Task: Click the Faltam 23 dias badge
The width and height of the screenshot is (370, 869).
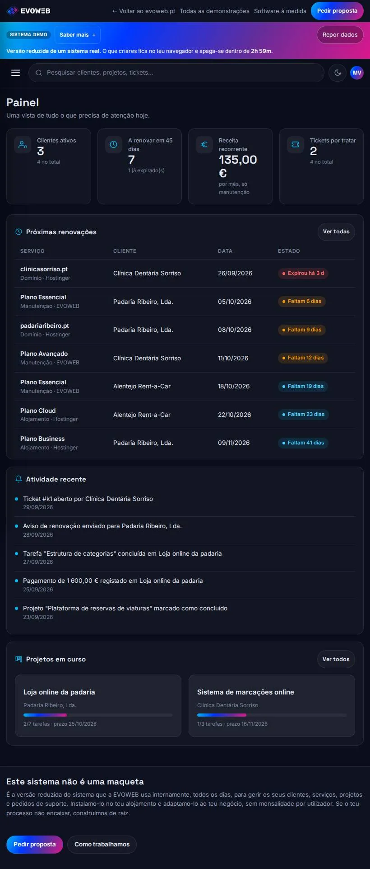Action: tap(303, 414)
